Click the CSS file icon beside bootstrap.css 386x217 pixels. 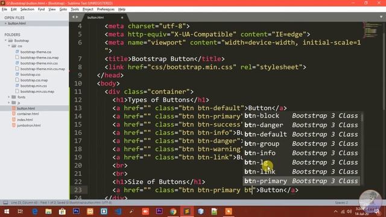point(17,74)
